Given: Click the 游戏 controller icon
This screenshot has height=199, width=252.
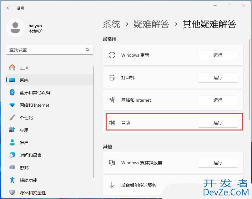Looking at the screenshot, I should [12, 167].
